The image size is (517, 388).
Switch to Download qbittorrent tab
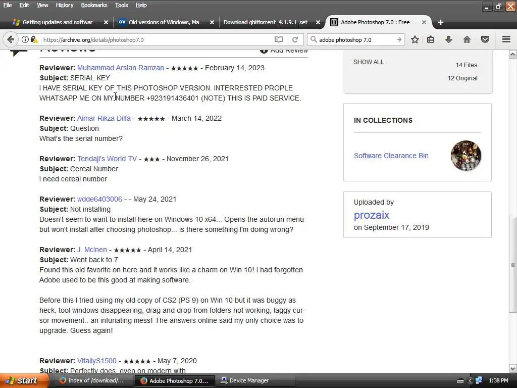[x=267, y=22]
